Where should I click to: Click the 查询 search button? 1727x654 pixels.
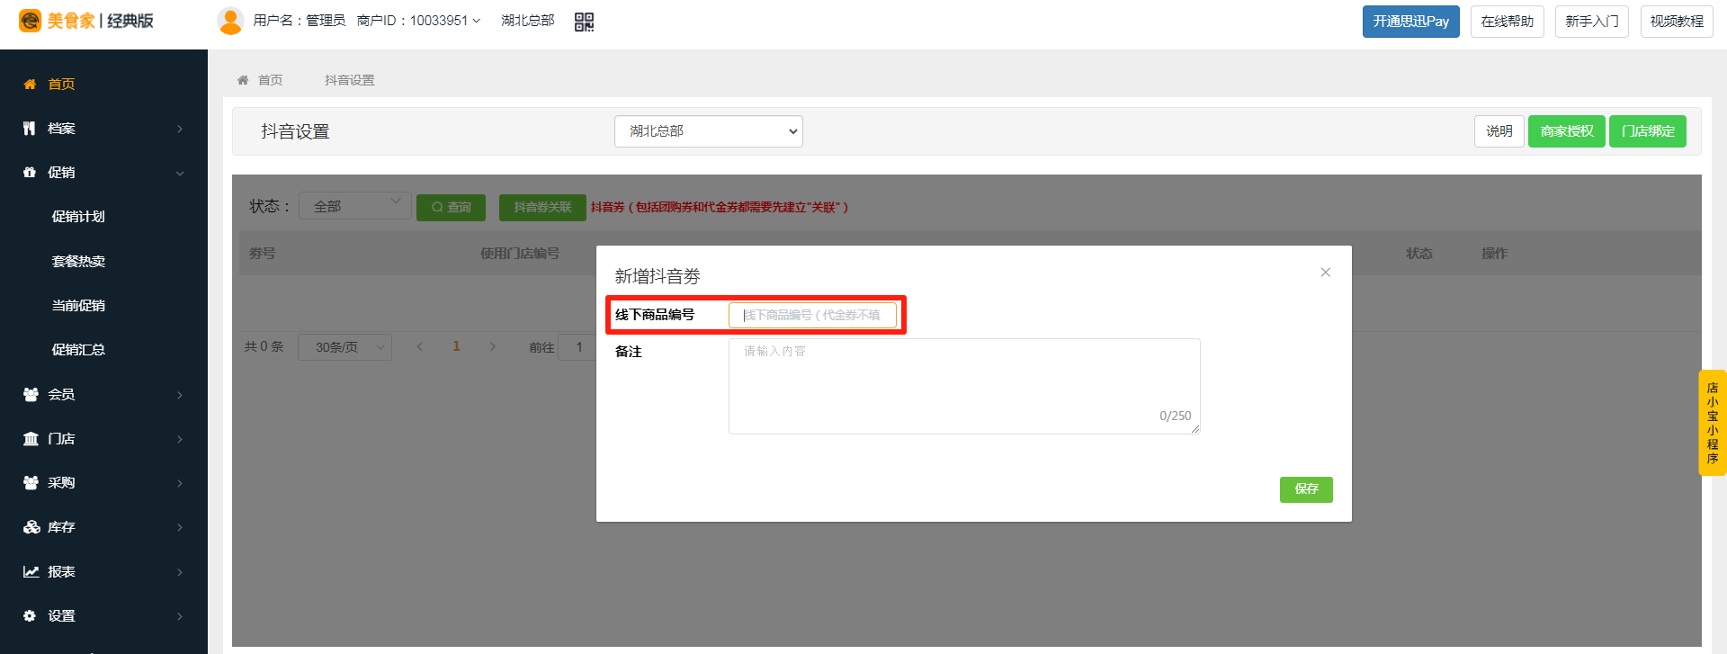[x=451, y=207]
